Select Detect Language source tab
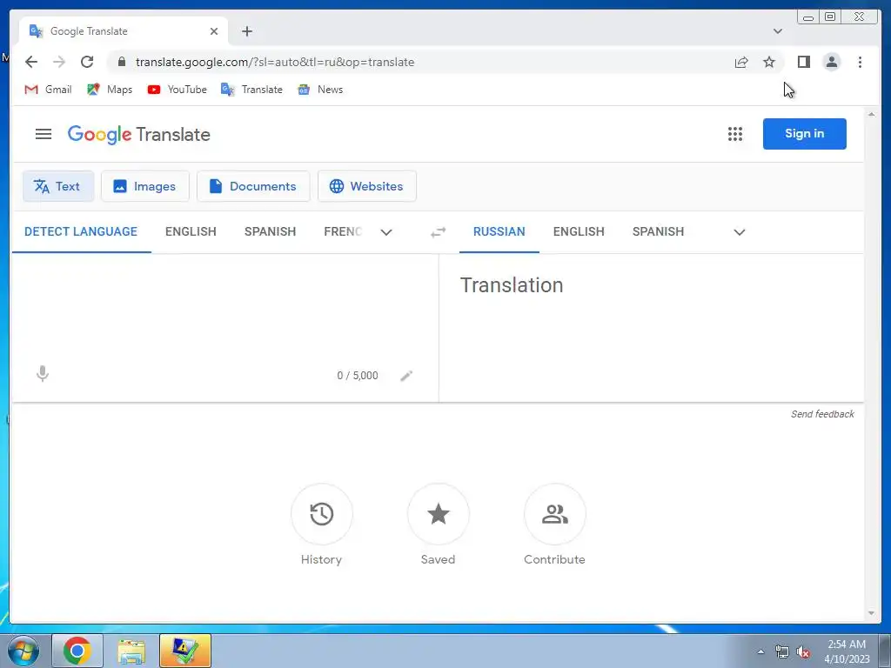 (81, 231)
